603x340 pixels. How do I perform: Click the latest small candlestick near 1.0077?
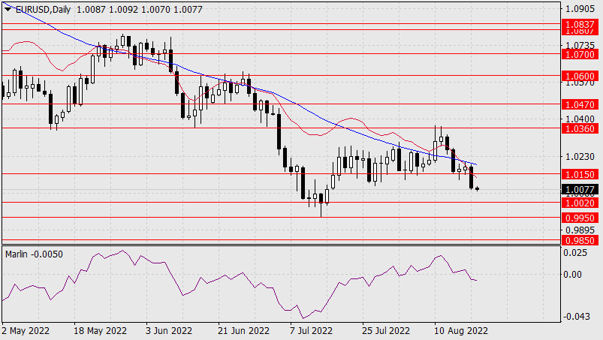[478, 188]
